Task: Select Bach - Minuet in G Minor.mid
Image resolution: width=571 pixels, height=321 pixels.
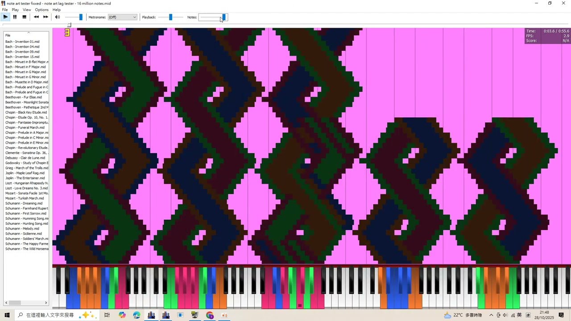Action: [x=25, y=77]
